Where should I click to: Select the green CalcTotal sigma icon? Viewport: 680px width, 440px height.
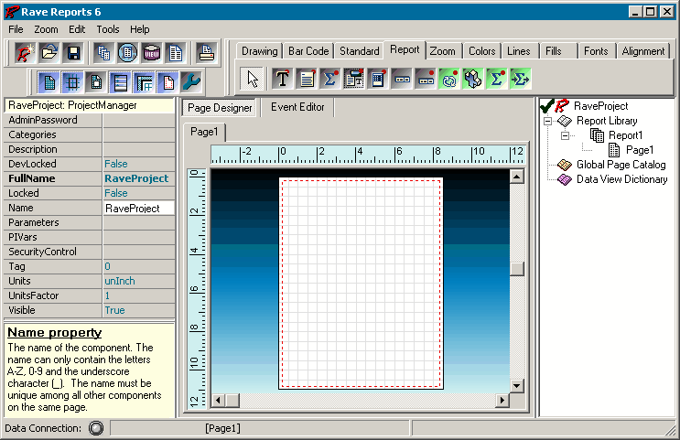coord(497,79)
